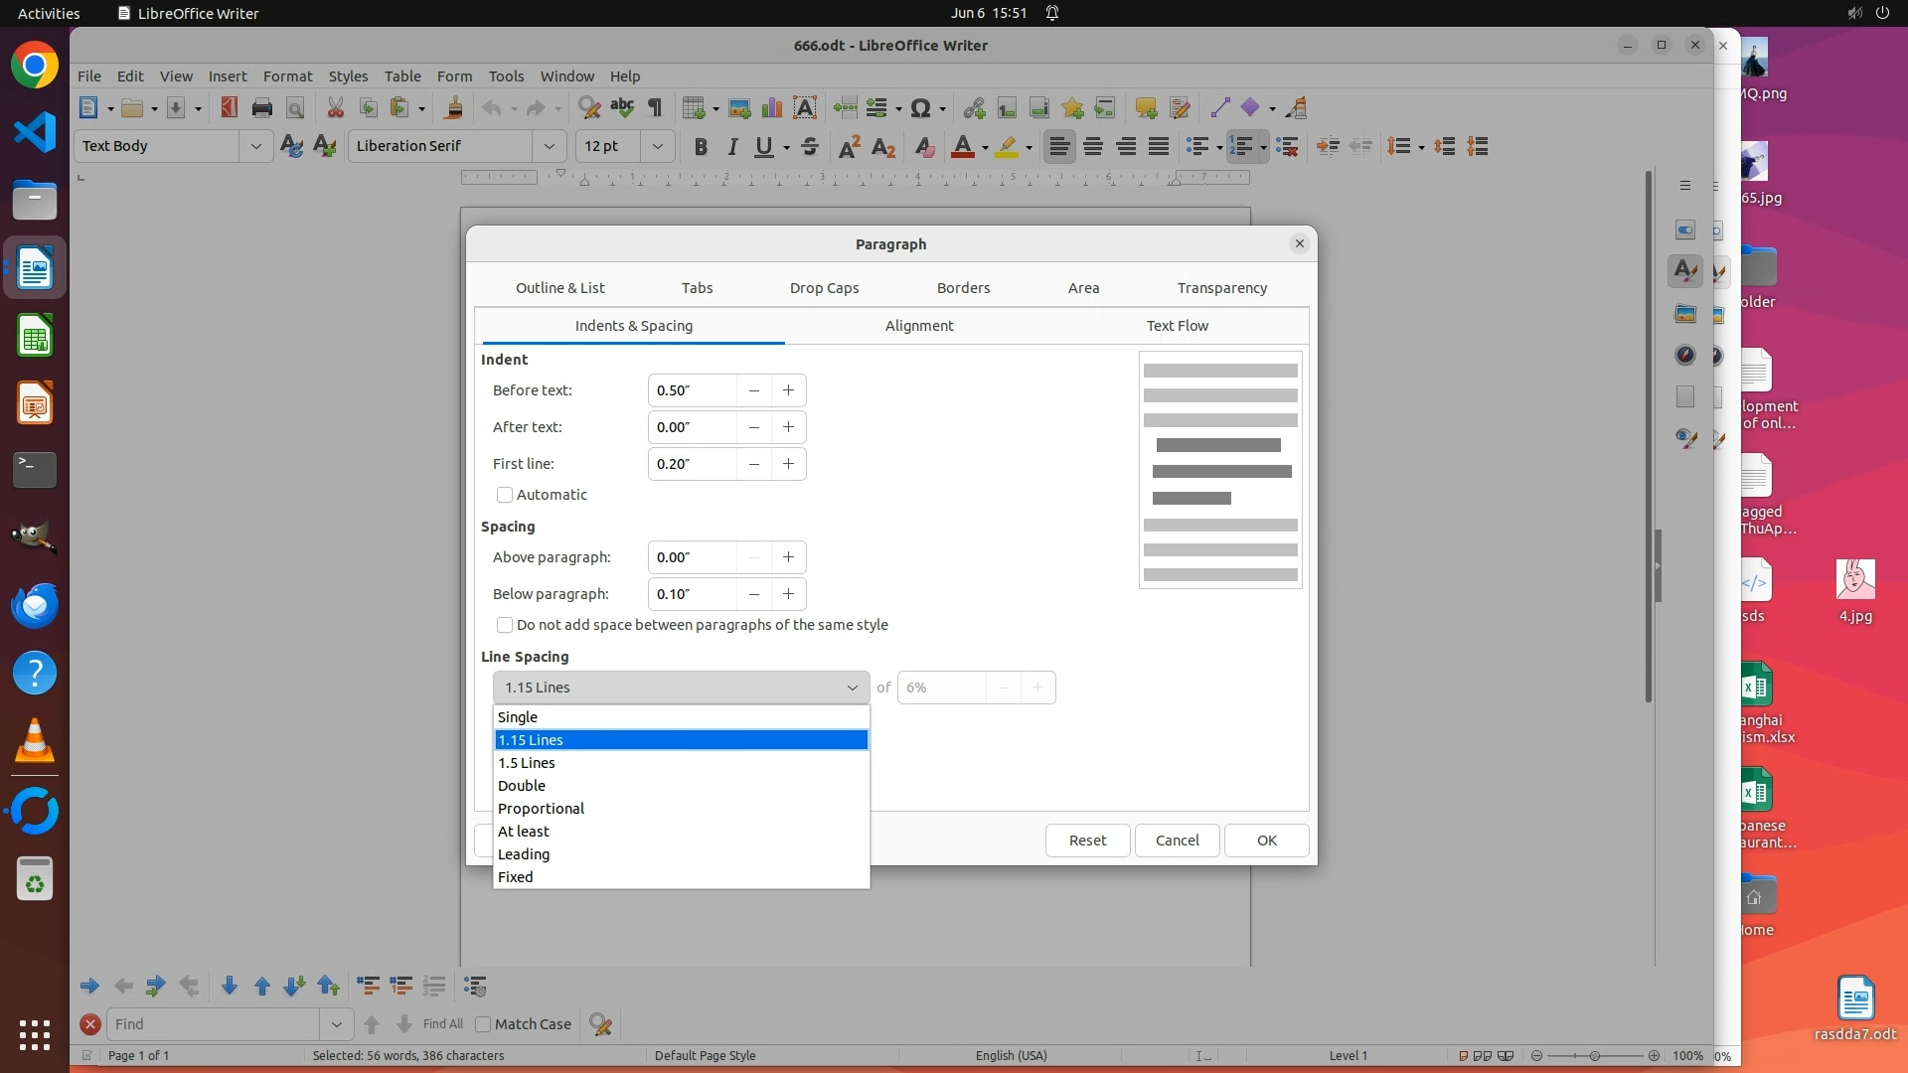
Task: Open the font size dropdown arrow
Action: click(657, 146)
